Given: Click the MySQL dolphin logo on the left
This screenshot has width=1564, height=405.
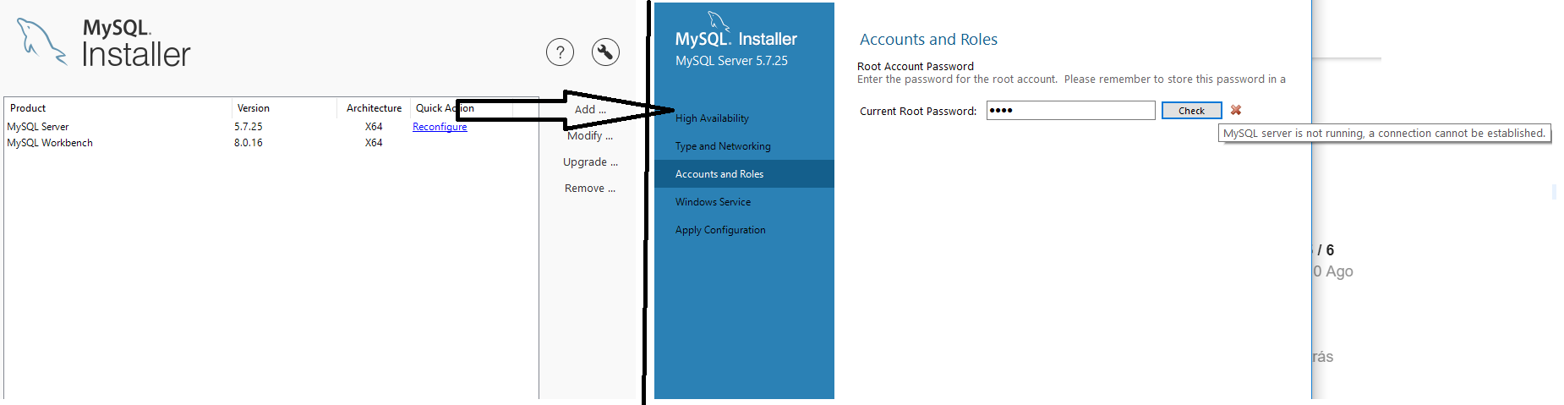Looking at the screenshot, I should (41, 41).
